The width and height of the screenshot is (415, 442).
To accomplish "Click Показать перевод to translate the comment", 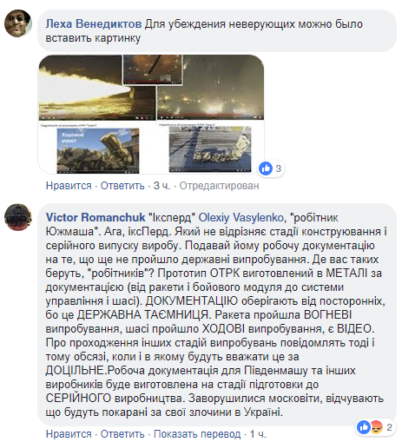I will [197, 434].
